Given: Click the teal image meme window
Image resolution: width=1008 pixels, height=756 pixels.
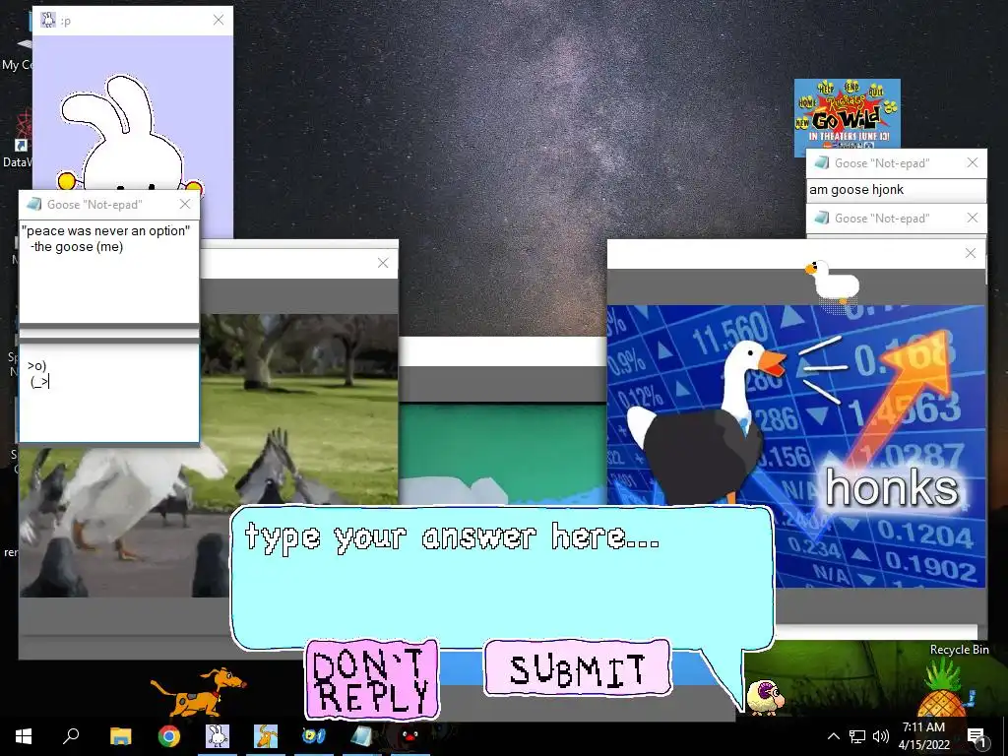Looking at the screenshot, I should click(x=503, y=454).
